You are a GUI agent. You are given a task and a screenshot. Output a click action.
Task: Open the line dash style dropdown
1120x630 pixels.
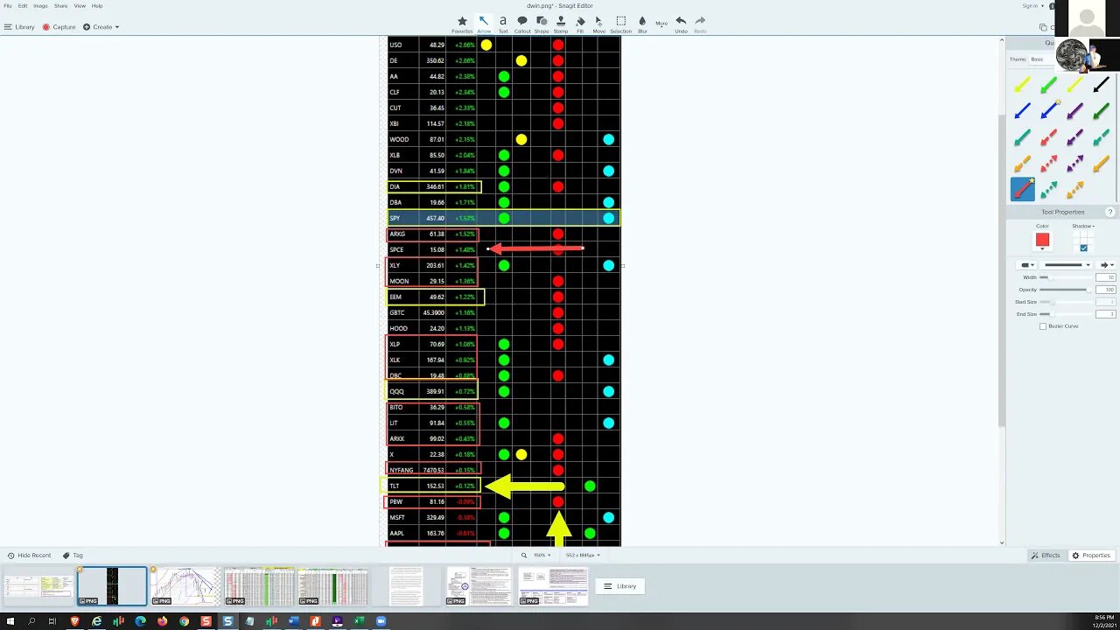click(1067, 265)
